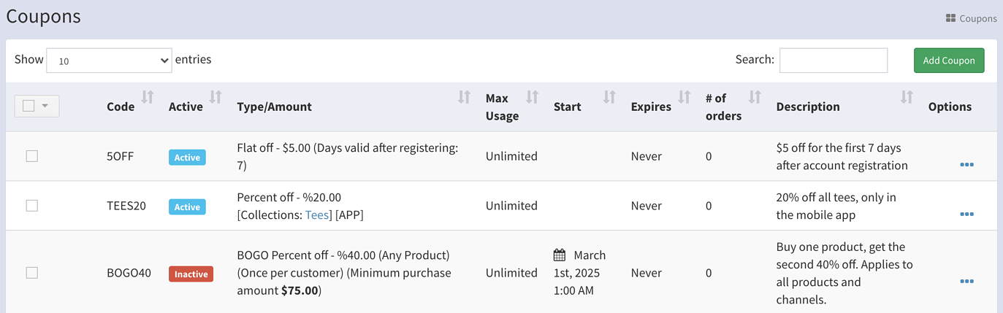The height and width of the screenshot is (313, 1003).
Task: Focus the Search input field
Action: tap(834, 61)
